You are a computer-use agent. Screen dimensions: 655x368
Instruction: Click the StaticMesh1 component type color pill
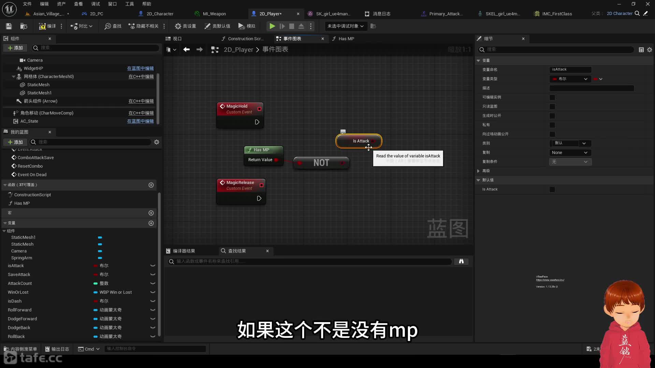tap(100, 237)
